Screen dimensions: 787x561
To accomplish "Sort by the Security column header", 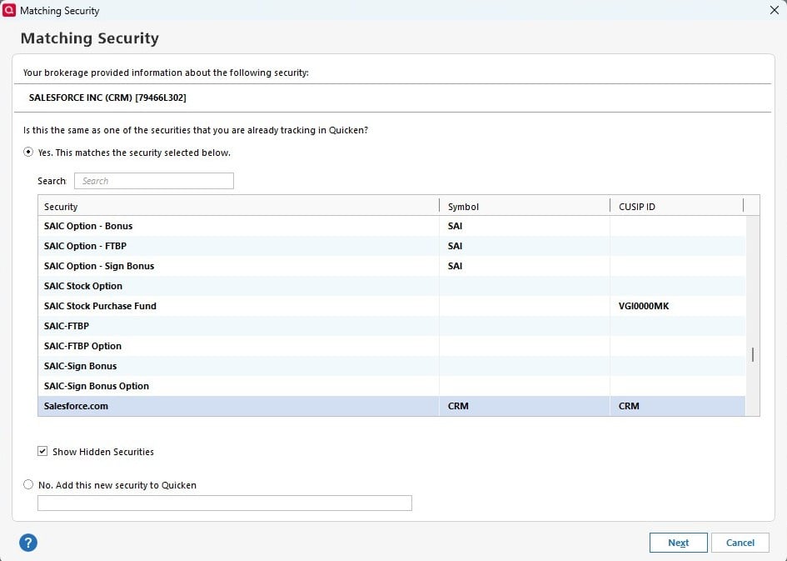I will click(x=238, y=206).
